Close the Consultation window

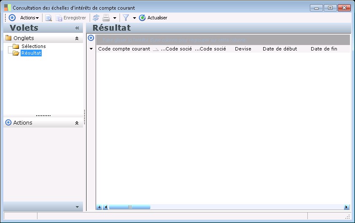[344, 8]
